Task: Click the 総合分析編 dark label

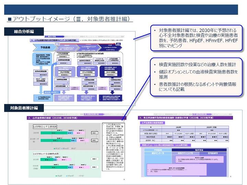Action: point(24,32)
